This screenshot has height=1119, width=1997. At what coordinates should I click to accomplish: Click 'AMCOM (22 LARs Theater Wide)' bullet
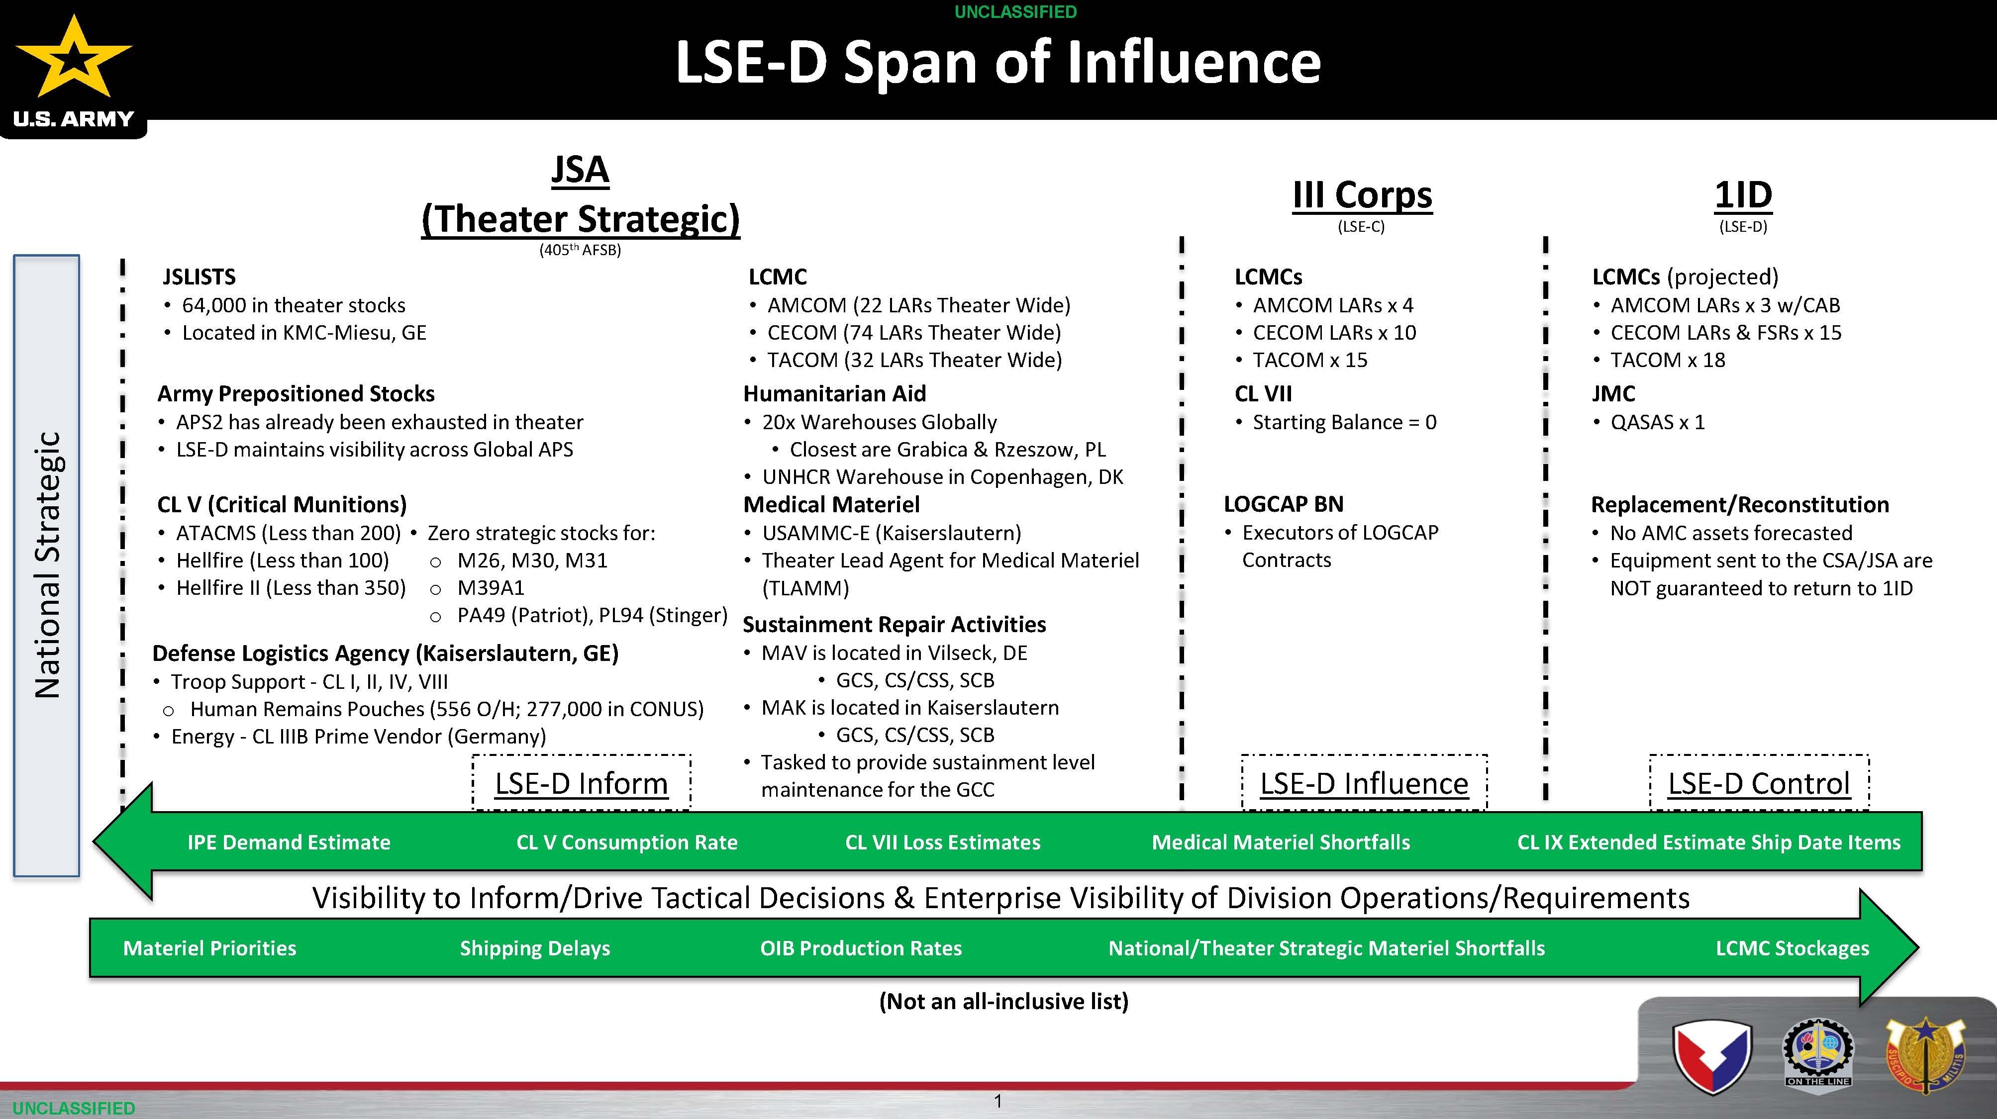[919, 305]
